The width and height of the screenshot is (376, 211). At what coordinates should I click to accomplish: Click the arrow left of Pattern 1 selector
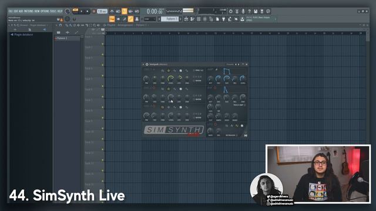tap(159, 19)
